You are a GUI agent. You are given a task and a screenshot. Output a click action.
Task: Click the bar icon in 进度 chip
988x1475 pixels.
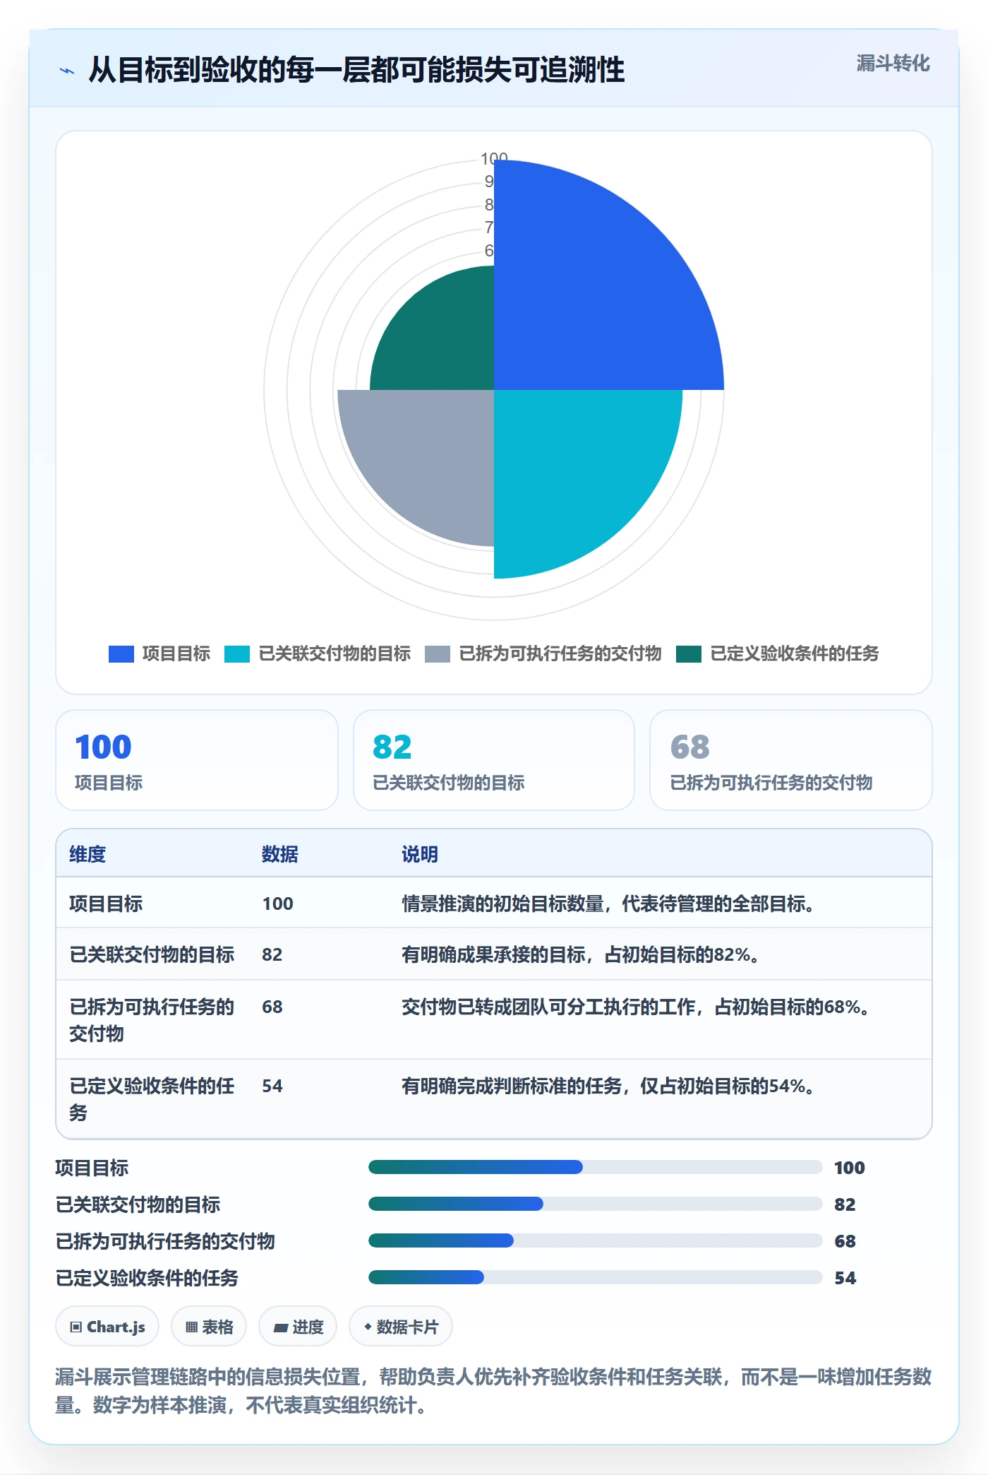point(280,1328)
